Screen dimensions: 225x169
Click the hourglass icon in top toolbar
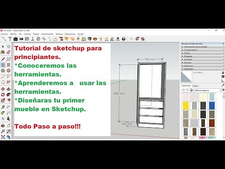pos(61,38)
